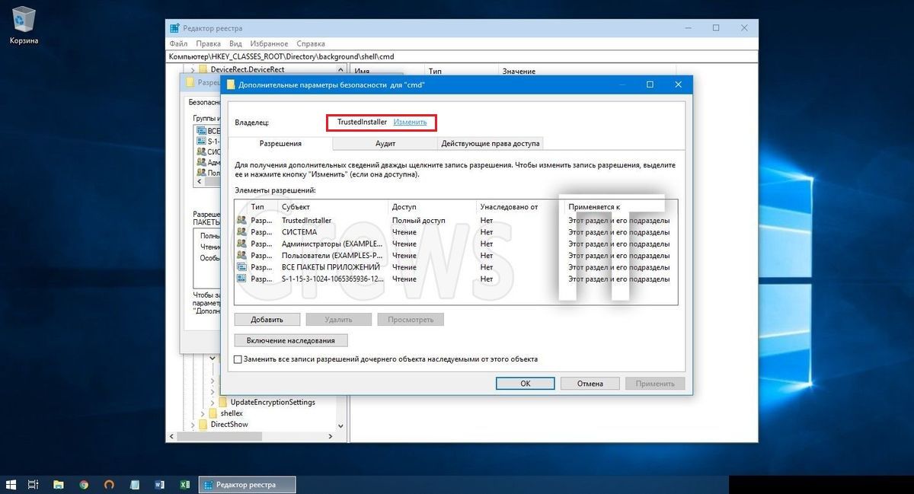Expand the UpdateEncryptionSettings tree node
Image resolution: width=914 pixels, height=494 pixels.
[x=213, y=402]
